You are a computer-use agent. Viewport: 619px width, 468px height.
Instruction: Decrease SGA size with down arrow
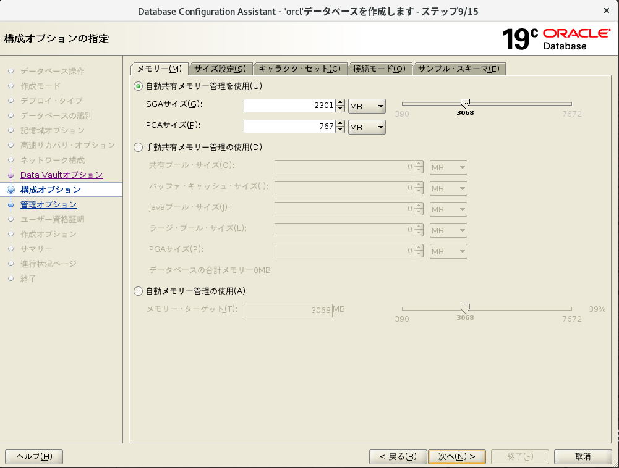[x=339, y=110]
